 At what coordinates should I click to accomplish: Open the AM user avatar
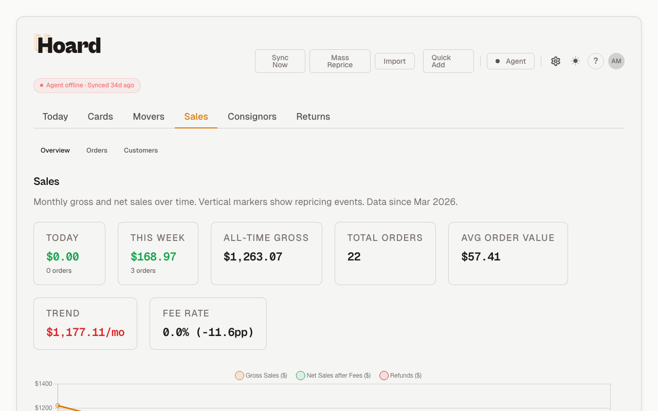(x=616, y=61)
